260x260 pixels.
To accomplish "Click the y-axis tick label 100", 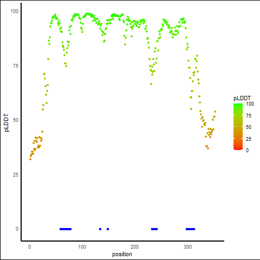I will pos(15,11).
